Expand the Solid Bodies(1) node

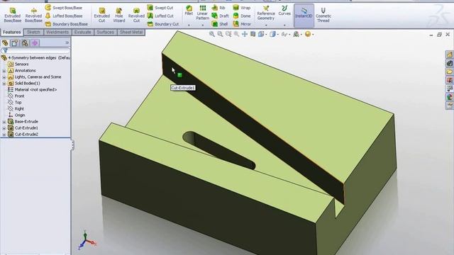point(4,84)
